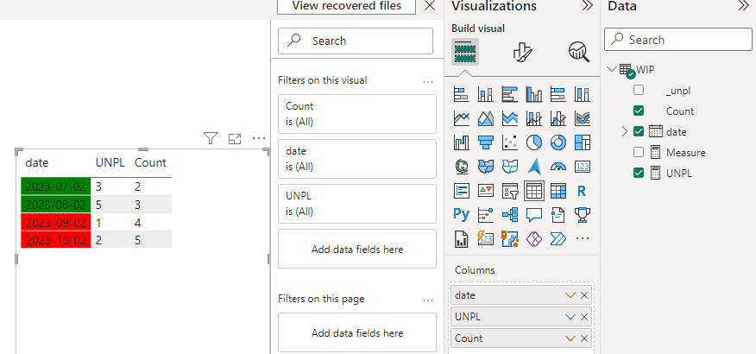Pick the Azure map arrow visual

[533, 167]
